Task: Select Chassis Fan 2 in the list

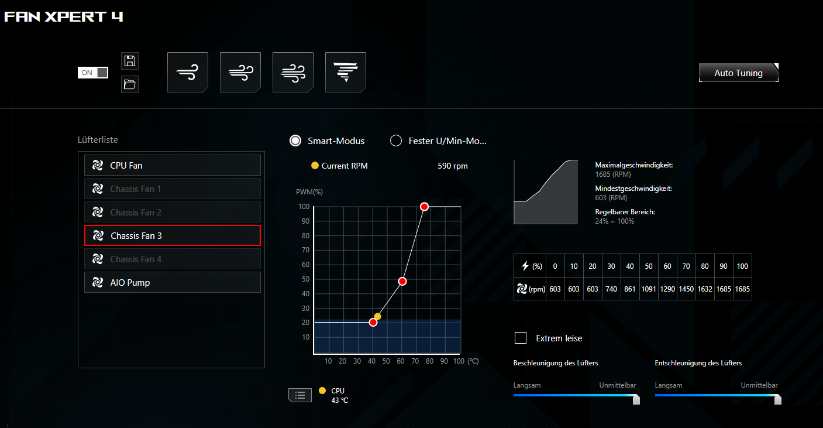Action: [x=173, y=213]
